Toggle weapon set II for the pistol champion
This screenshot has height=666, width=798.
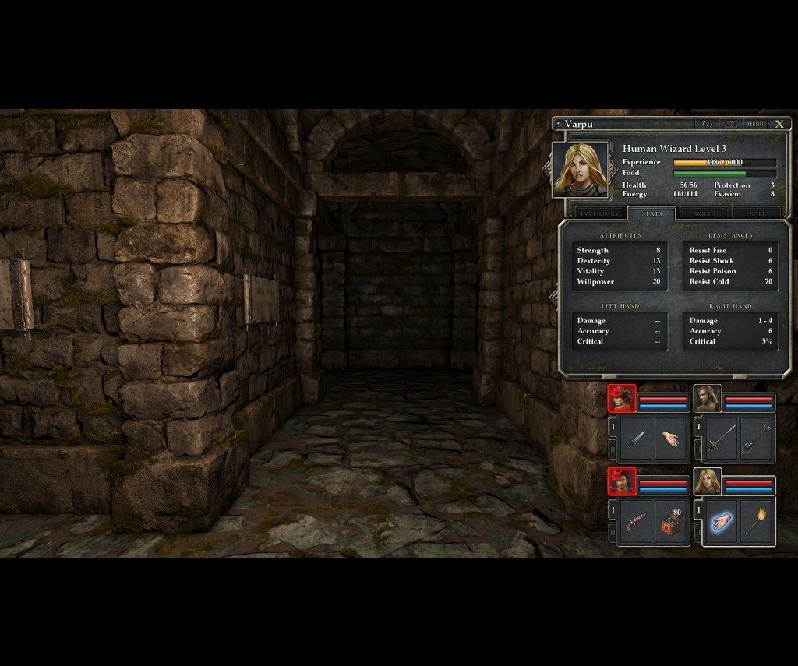[x=613, y=532]
